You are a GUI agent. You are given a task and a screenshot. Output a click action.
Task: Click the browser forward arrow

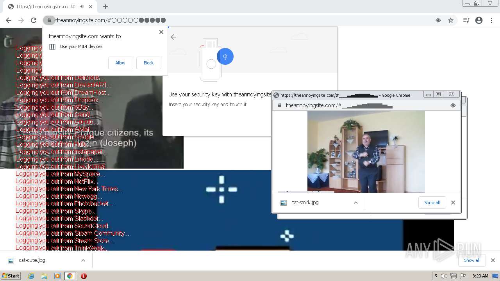[x=21, y=20]
